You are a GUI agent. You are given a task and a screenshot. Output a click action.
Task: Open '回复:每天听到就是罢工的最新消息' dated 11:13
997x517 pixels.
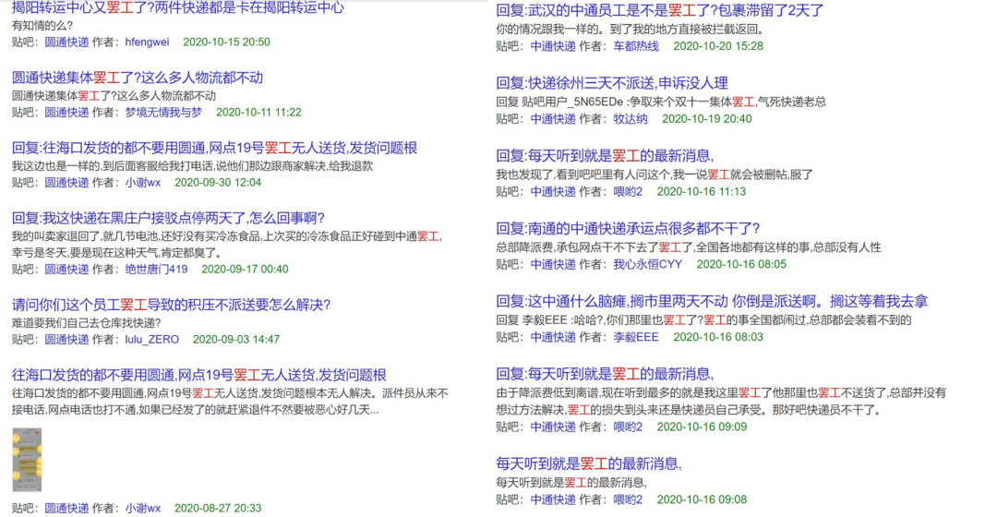coord(605,156)
